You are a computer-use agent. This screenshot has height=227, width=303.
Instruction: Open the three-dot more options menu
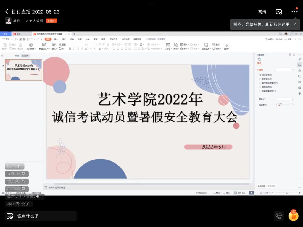click(294, 12)
